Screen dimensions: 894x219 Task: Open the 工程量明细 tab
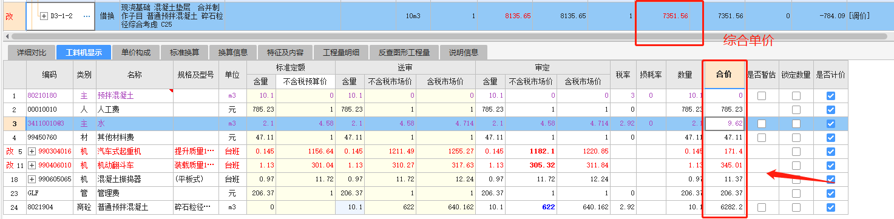coord(341,52)
